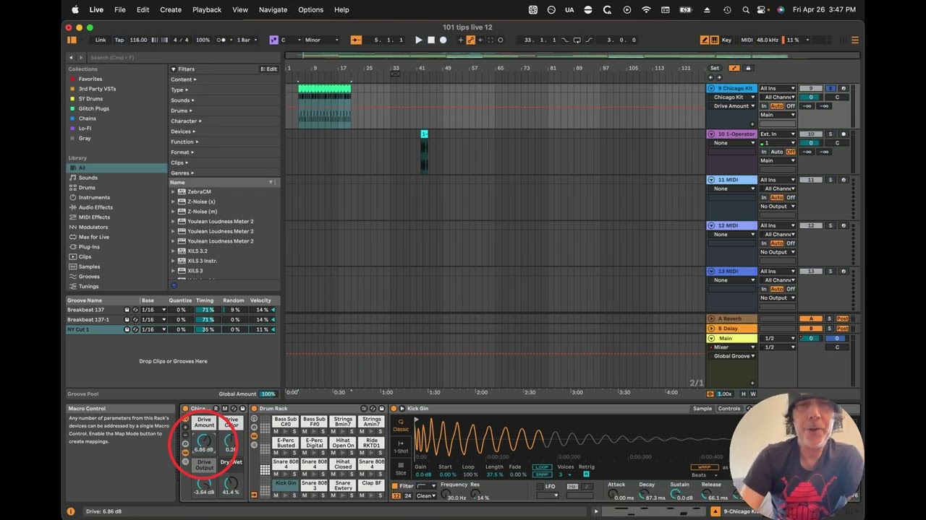Expand the ZebraCM browser item

[x=173, y=192]
